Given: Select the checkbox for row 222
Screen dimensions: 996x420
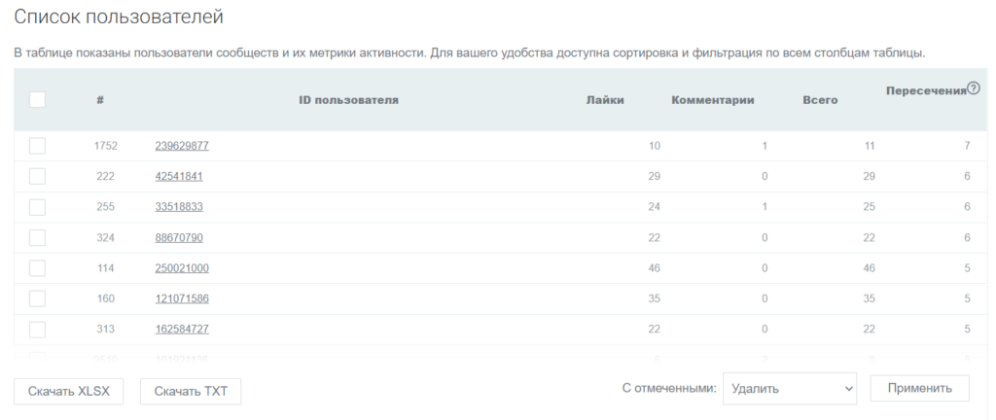Looking at the screenshot, I should pos(37,176).
